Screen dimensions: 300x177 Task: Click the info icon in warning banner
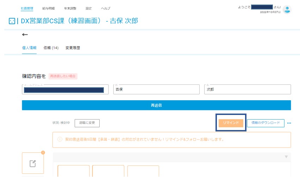(60, 139)
